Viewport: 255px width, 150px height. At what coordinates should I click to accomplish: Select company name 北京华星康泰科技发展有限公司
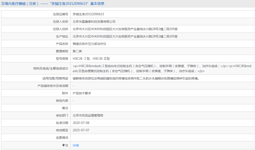tap(94, 22)
